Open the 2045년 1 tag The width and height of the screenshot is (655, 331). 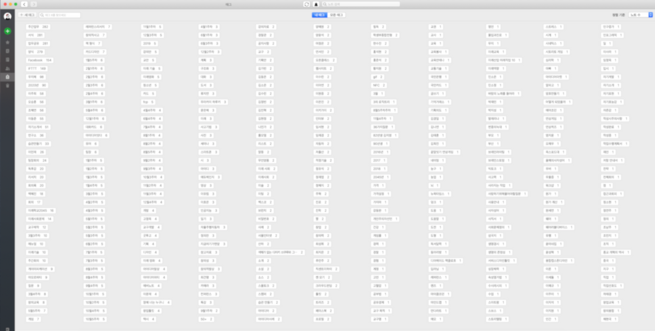click(x=382, y=177)
